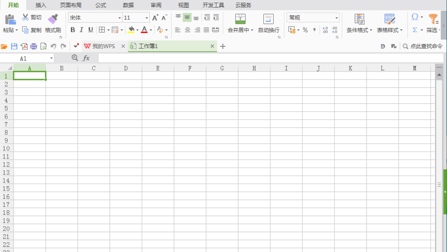This screenshot has height=252, width=447.
Task: Open the font name 宋体 dropdown
Action: coord(119,18)
